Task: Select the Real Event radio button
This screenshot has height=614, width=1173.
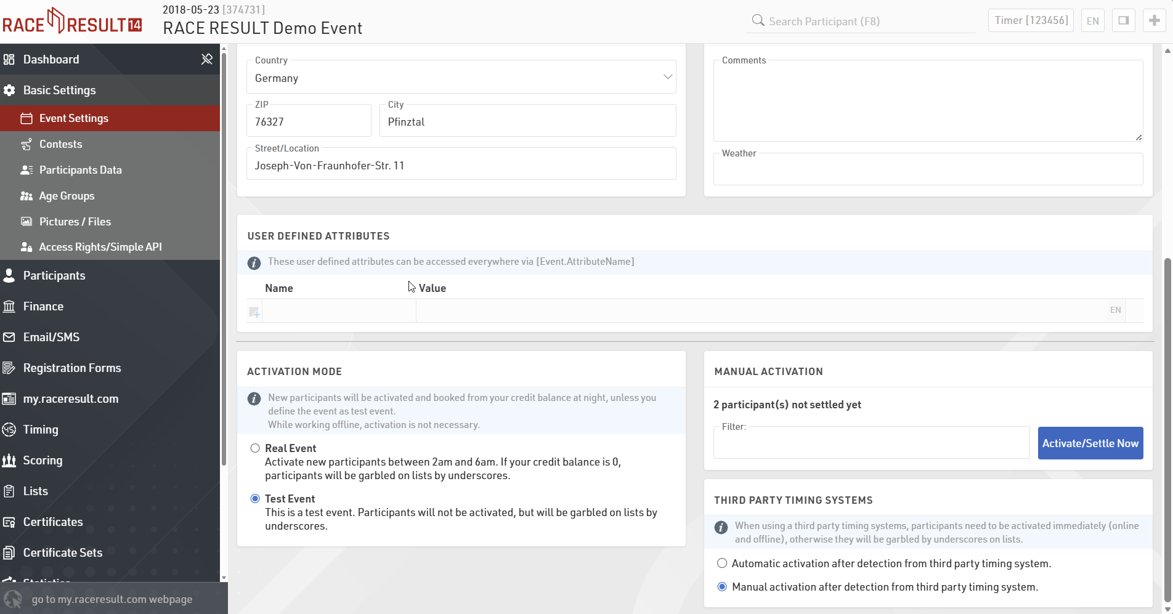Action: point(255,448)
